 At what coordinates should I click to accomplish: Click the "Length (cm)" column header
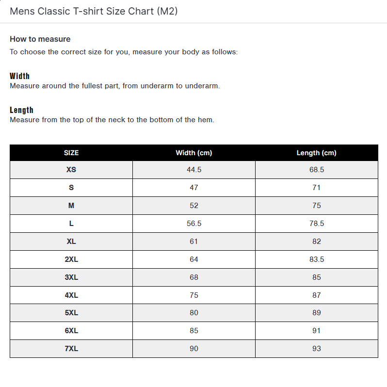(316, 153)
